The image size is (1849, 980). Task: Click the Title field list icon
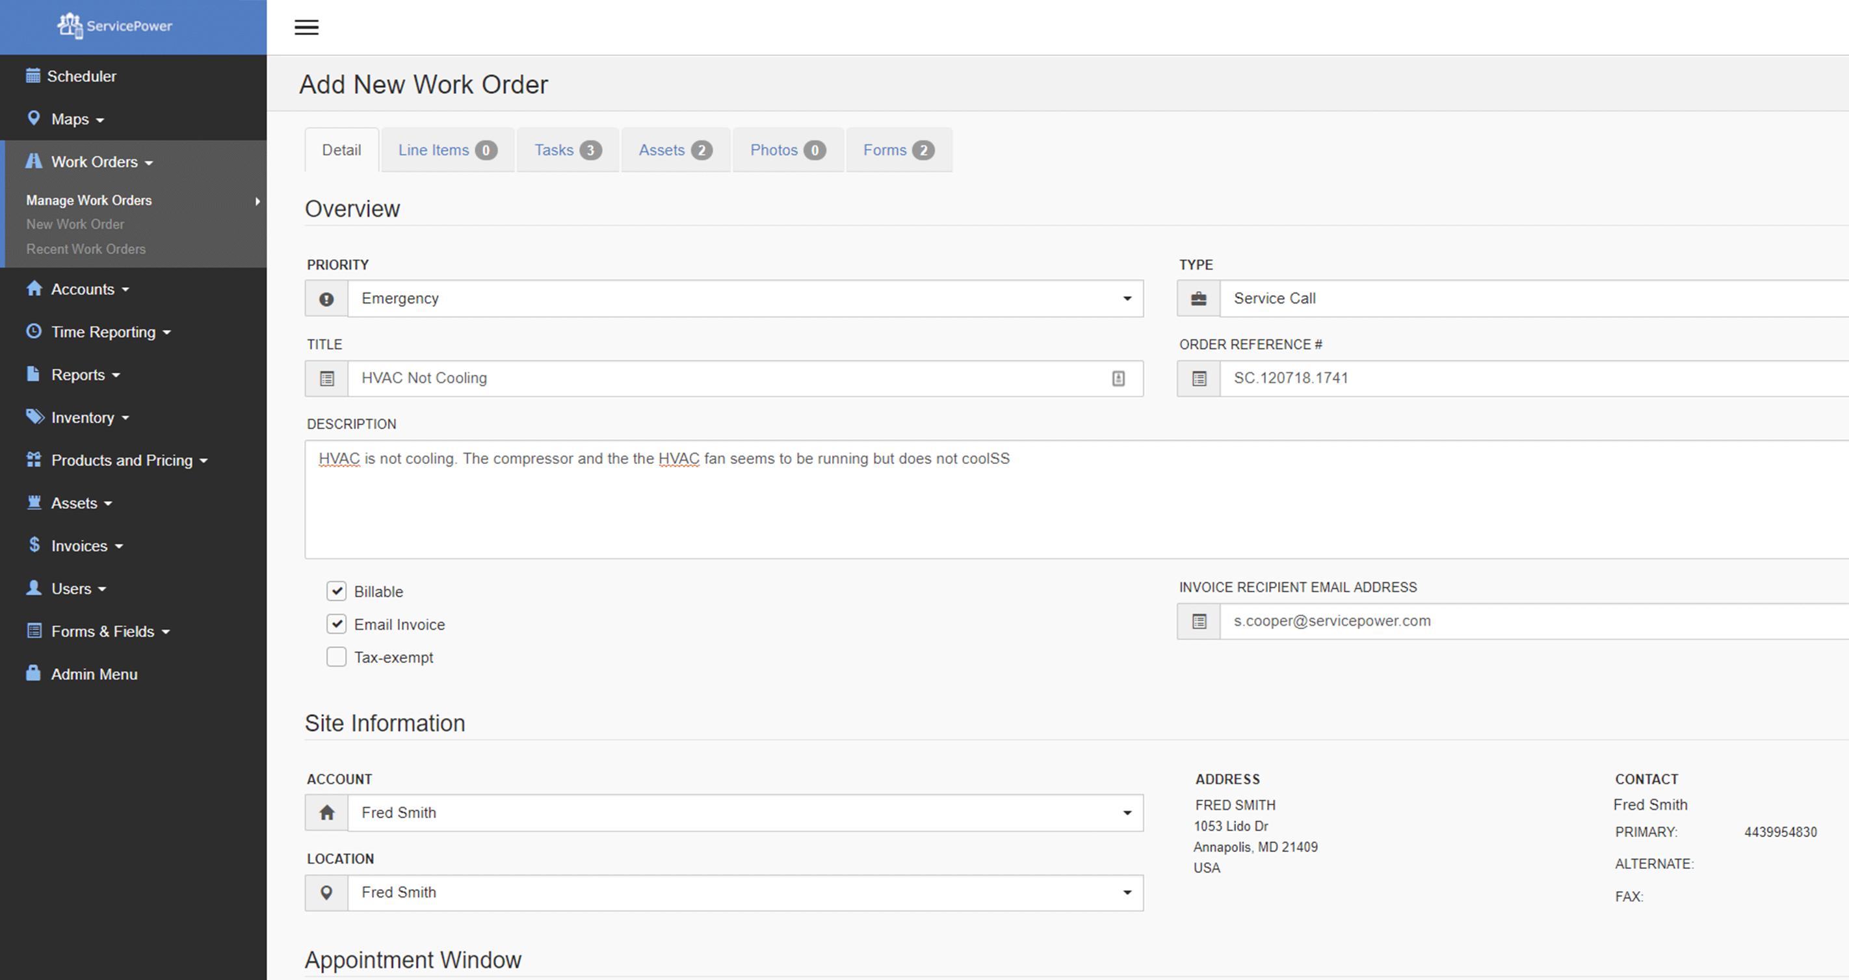tap(326, 379)
